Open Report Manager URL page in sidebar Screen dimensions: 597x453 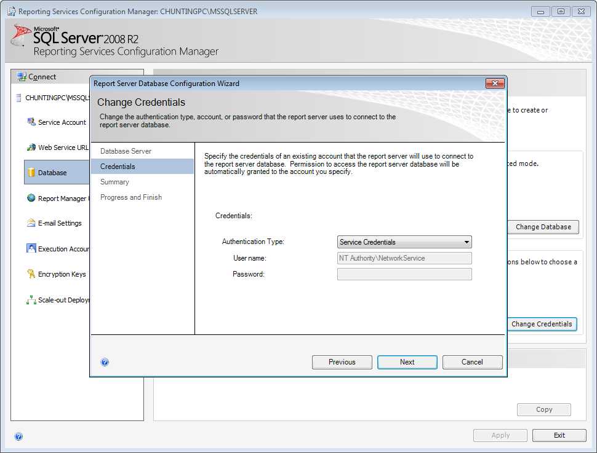coord(63,198)
